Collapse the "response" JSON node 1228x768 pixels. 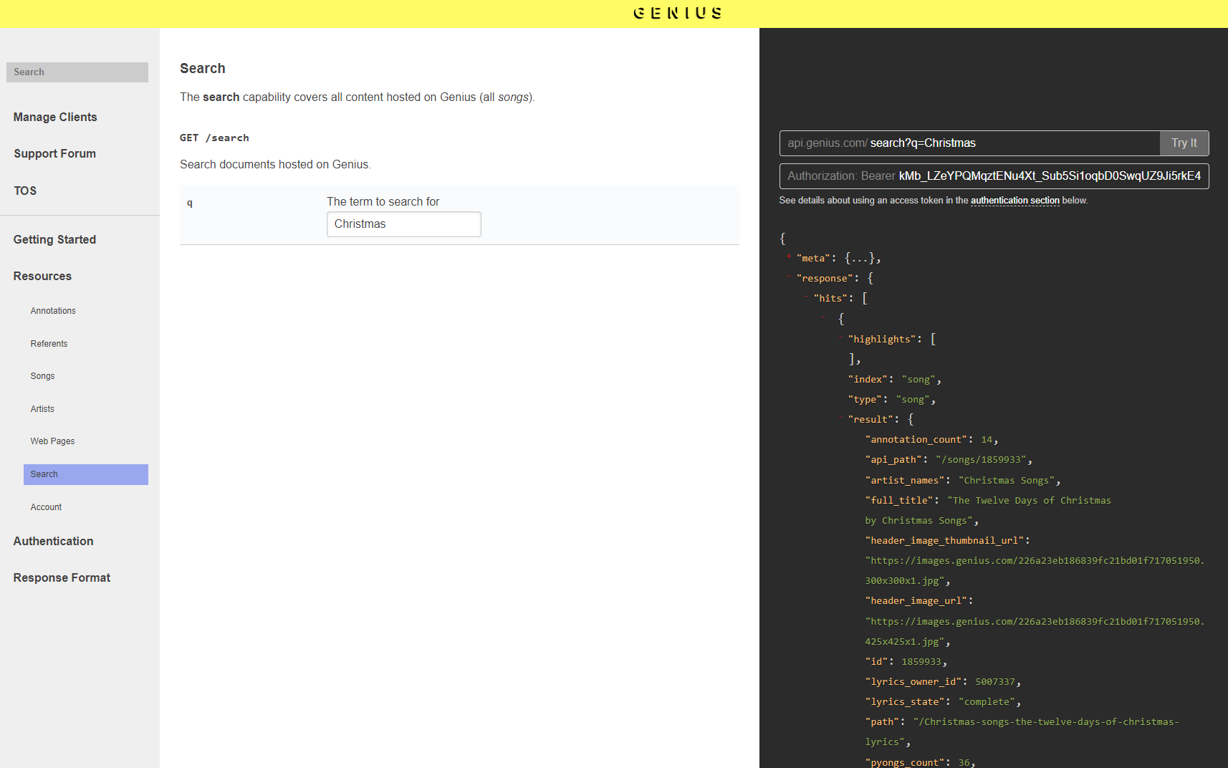pyautogui.click(x=789, y=277)
